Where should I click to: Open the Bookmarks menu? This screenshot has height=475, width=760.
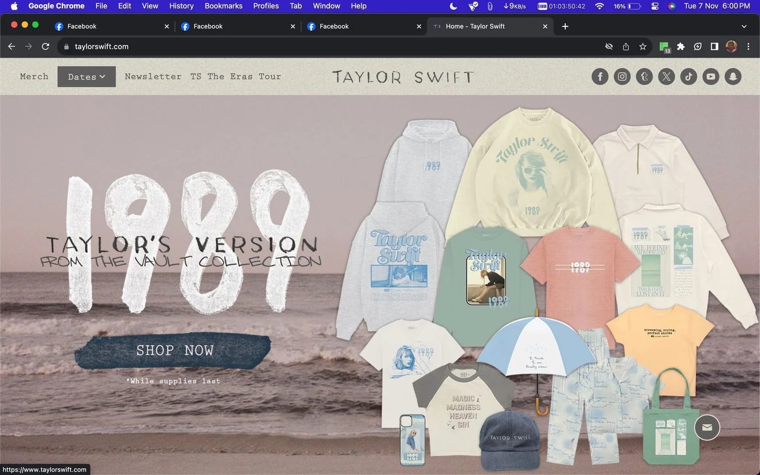tap(224, 6)
